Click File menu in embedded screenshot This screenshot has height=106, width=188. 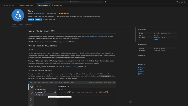pyautogui.click(x=35, y=82)
